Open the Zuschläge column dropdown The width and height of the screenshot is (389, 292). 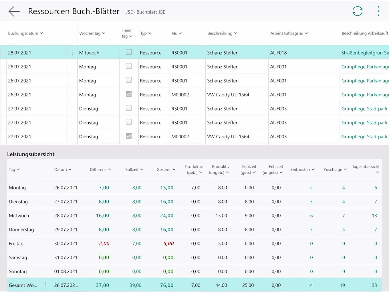[335, 169]
